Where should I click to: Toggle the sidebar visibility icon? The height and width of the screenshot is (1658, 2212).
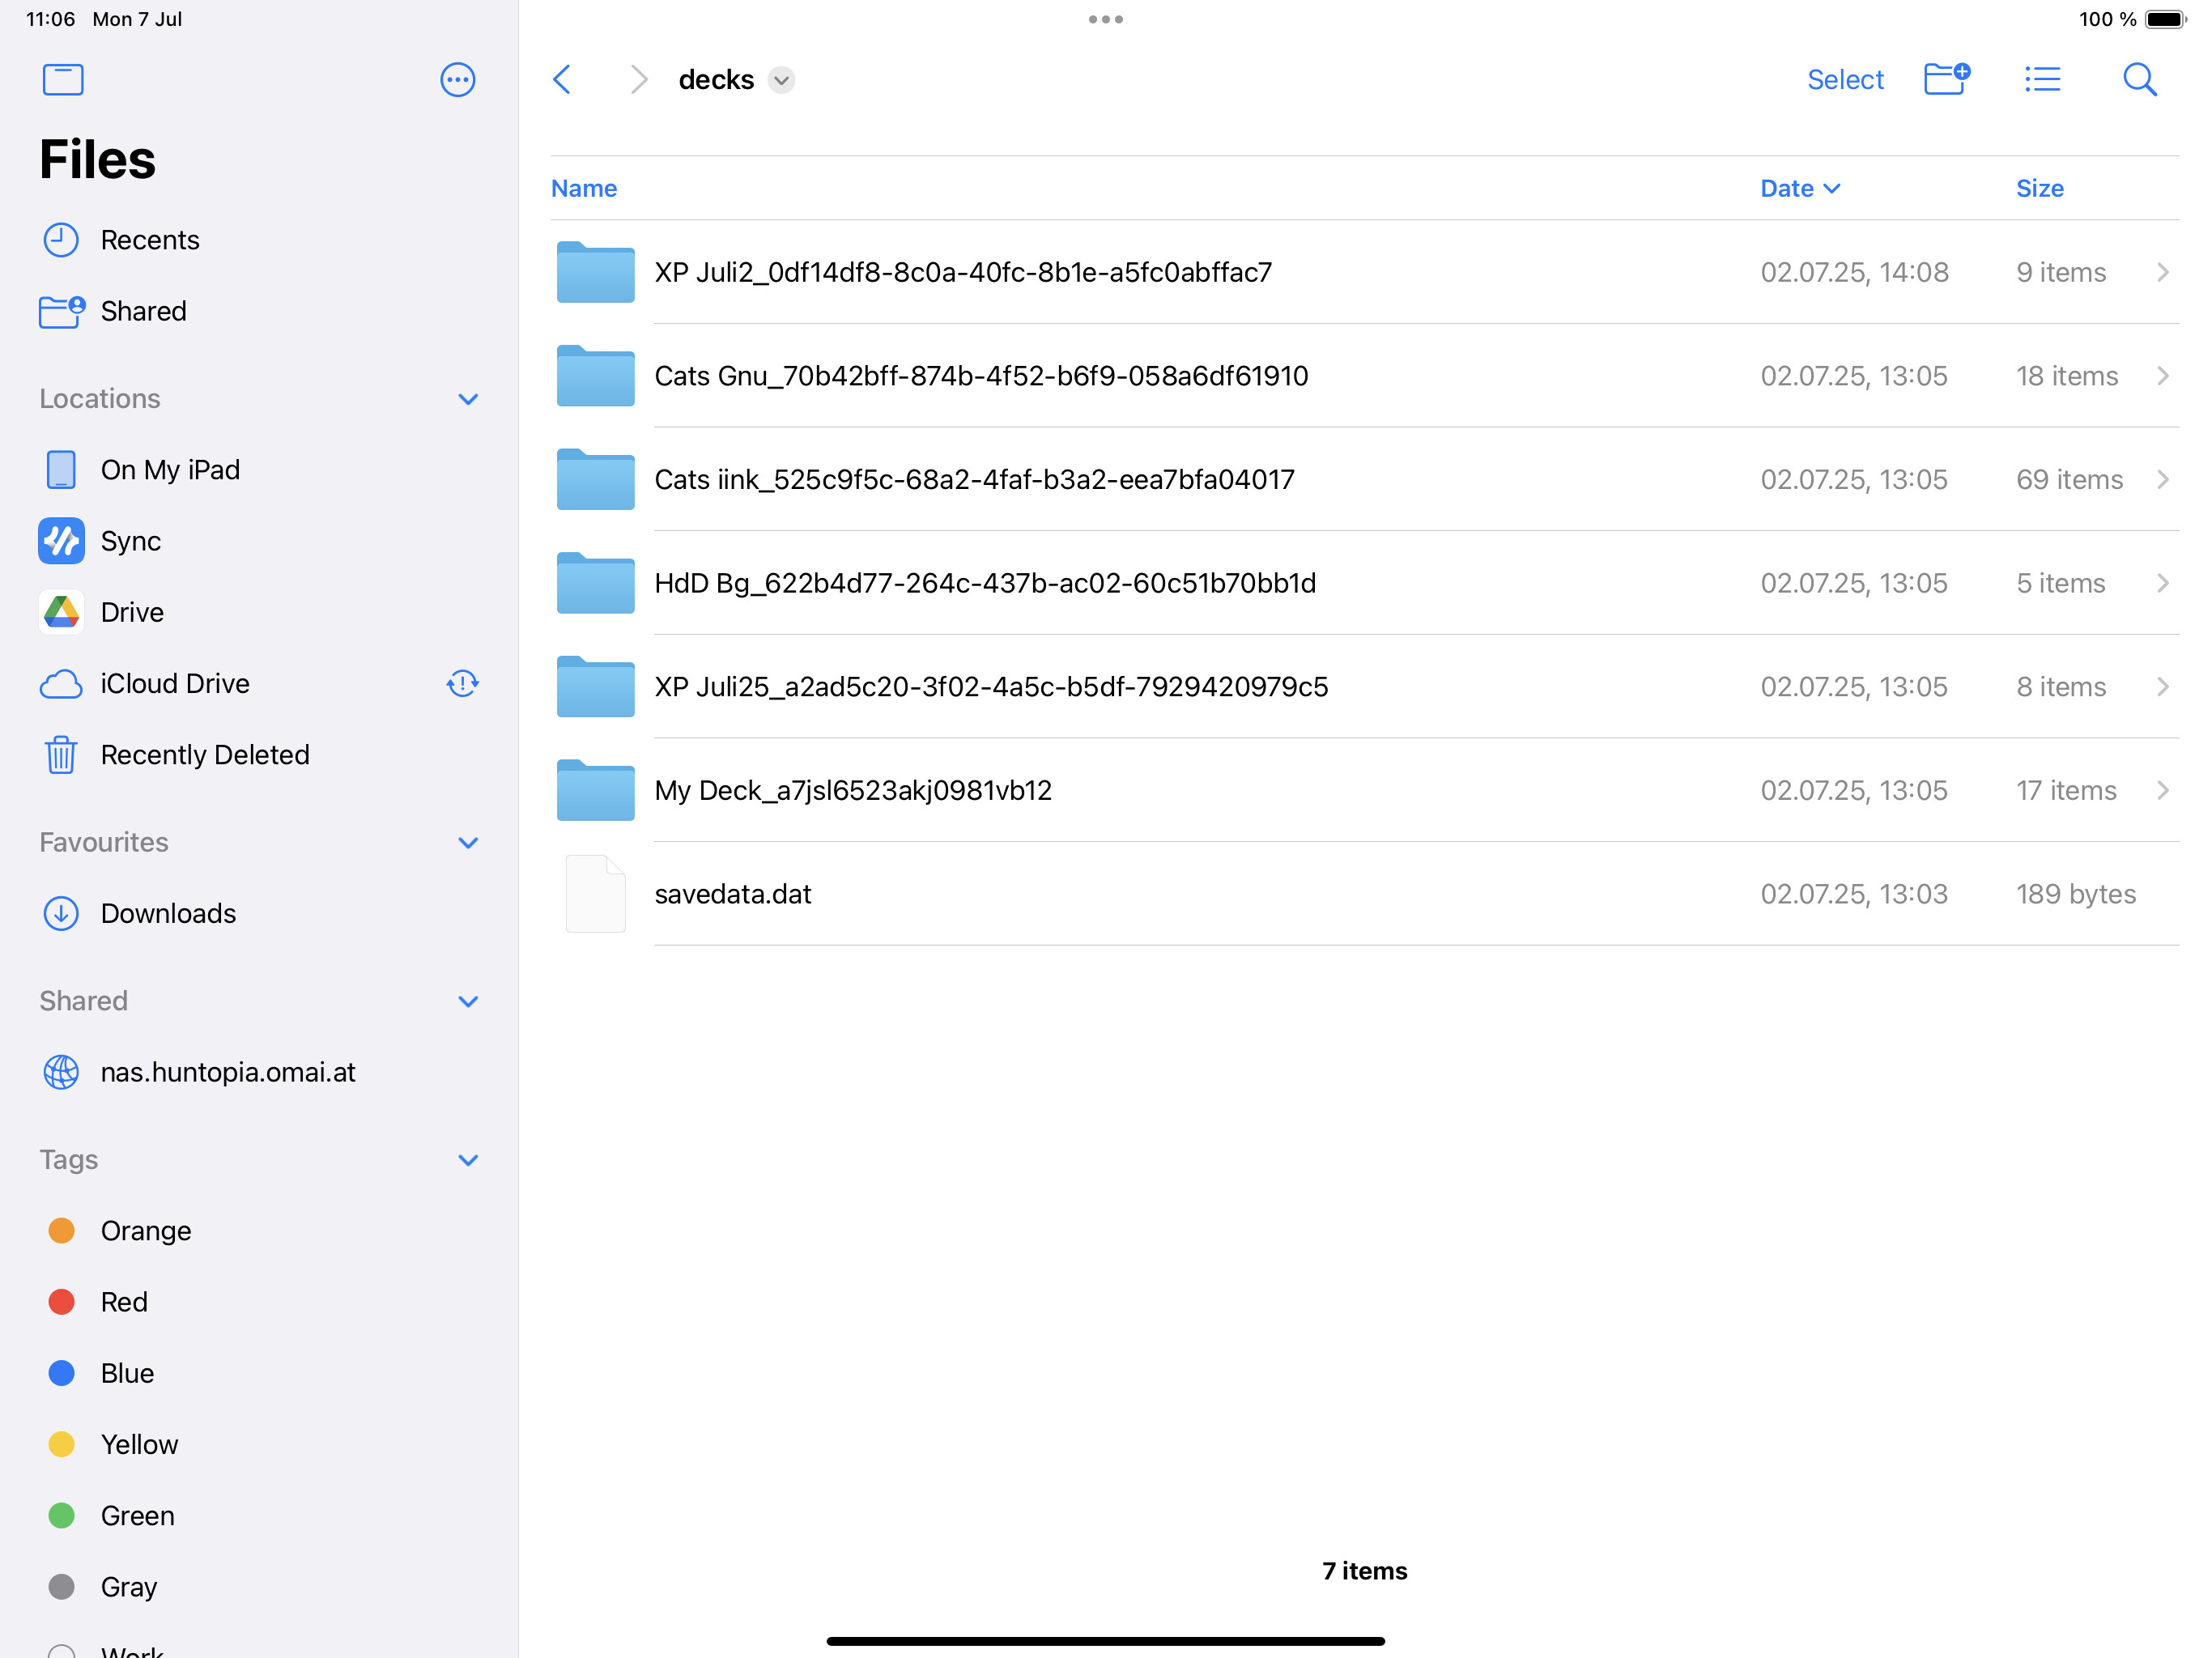point(63,80)
